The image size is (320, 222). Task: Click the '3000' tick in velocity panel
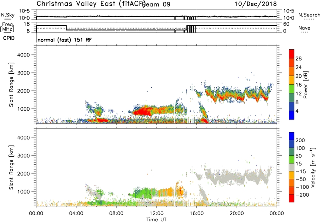pyautogui.click(x=23, y=155)
